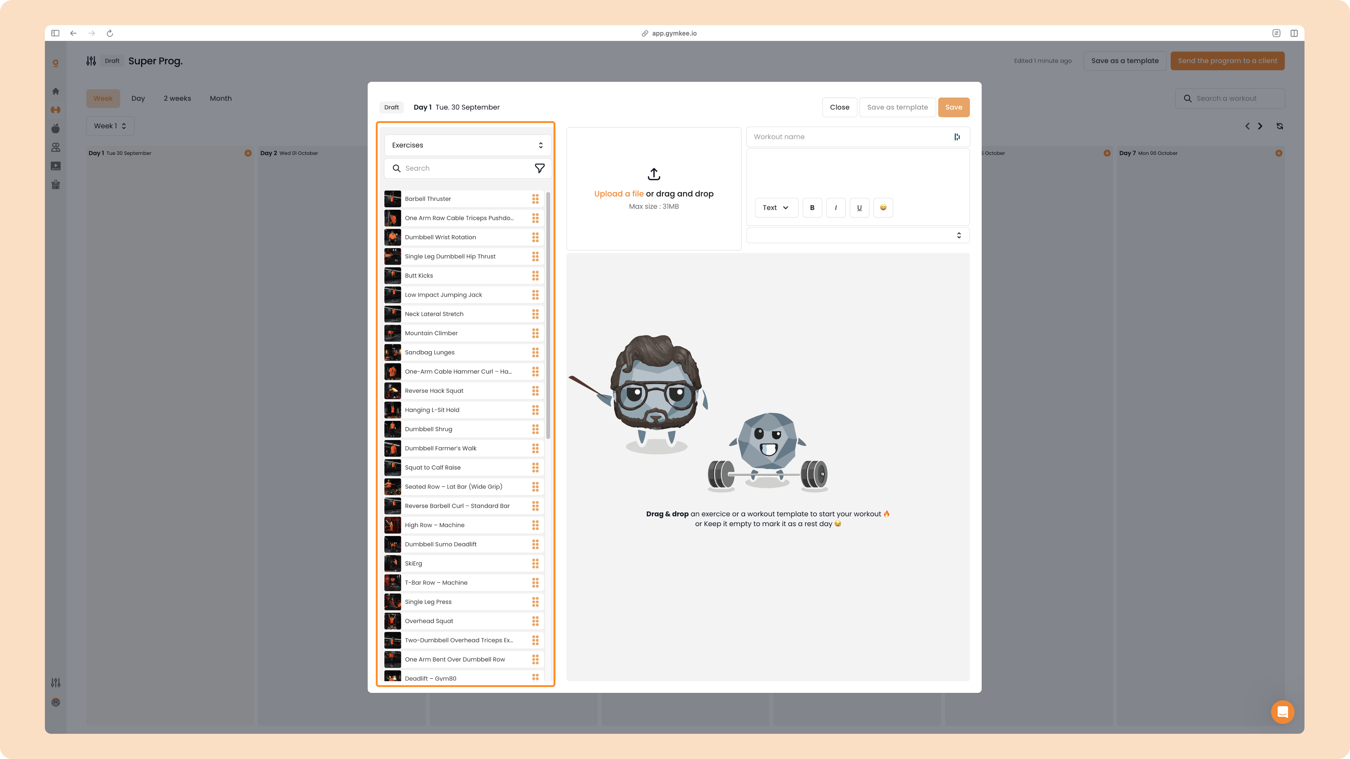Click Save as template in the dialog
The width and height of the screenshot is (1350, 759).
[897, 107]
